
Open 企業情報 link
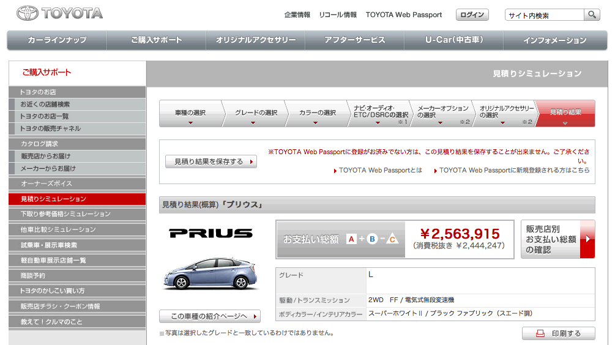pos(297,15)
